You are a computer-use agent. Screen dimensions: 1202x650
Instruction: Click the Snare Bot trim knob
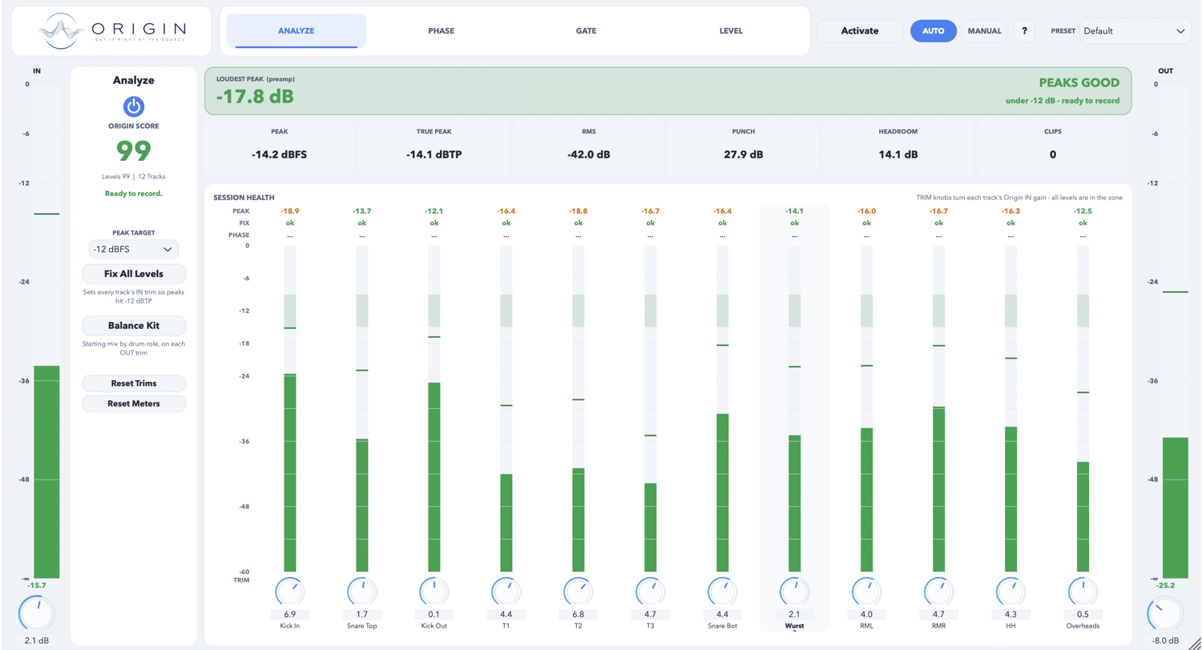(723, 592)
